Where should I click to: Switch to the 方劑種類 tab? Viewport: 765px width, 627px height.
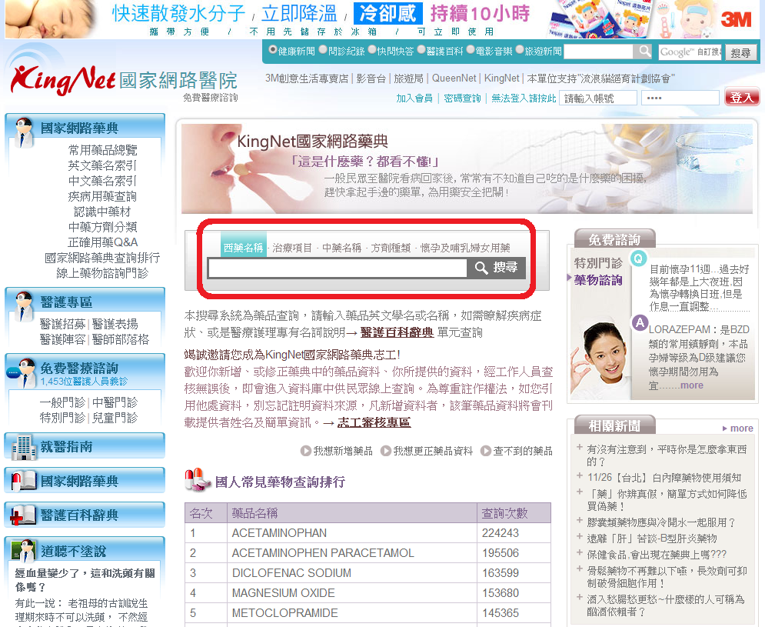coord(391,248)
